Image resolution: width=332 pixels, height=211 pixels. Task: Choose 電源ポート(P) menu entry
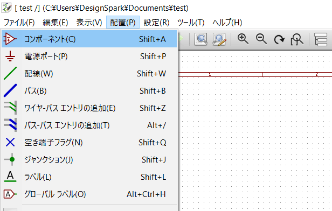pos(89,56)
